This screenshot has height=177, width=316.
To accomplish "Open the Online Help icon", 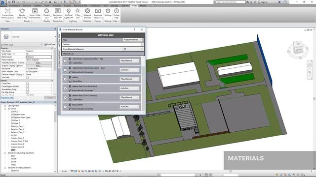I will pyautogui.click(x=117, y=11).
